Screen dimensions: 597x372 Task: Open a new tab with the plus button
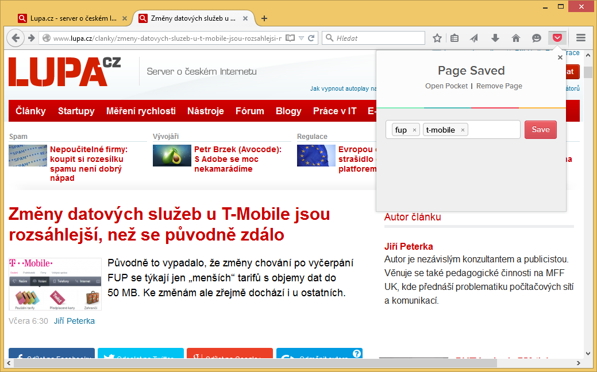[264, 18]
